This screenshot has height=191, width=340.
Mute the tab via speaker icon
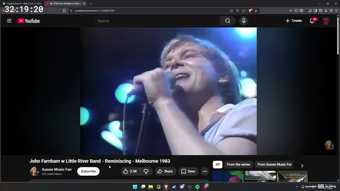pos(51,3)
